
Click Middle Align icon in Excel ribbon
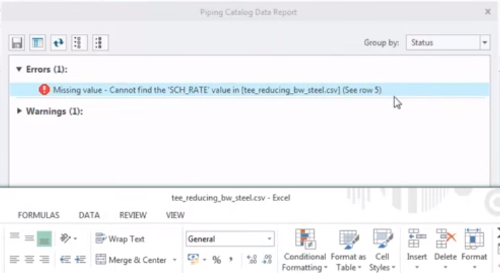coord(29,238)
